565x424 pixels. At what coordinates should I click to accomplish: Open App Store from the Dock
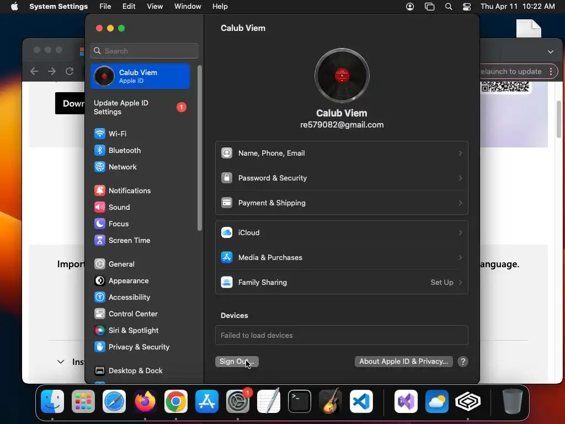click(x=207, y=401)
